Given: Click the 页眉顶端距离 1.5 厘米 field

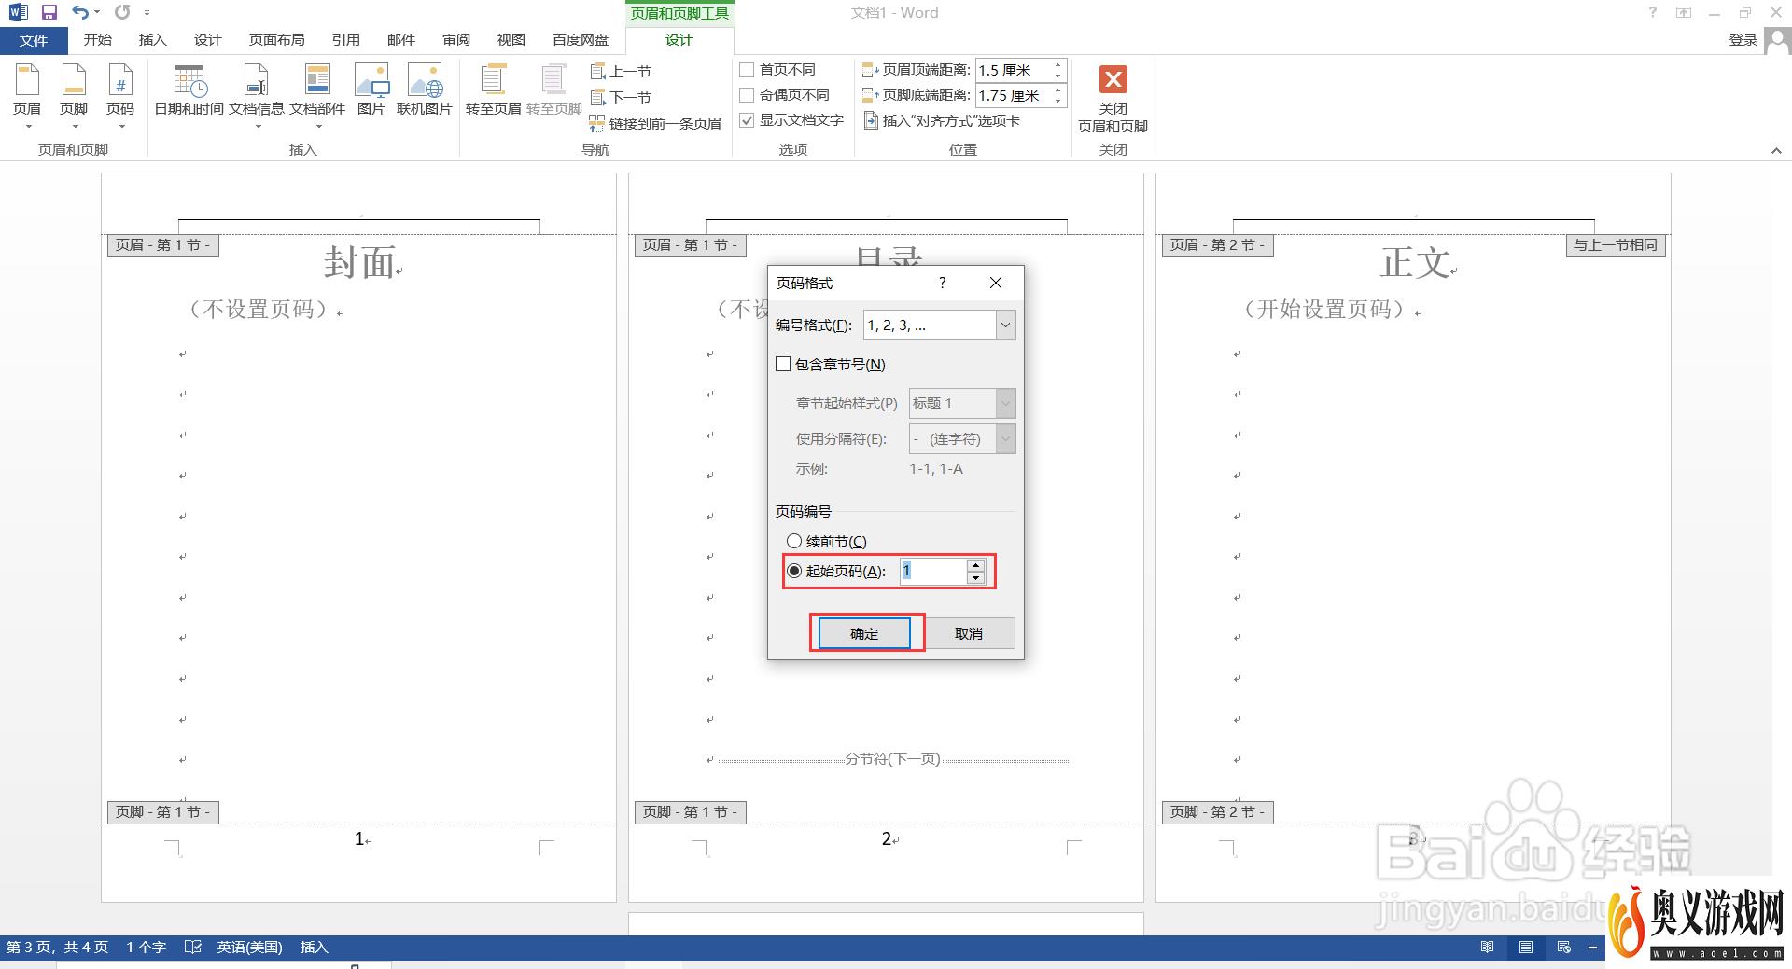Looking at the screenshot, I should [1012, 70].
